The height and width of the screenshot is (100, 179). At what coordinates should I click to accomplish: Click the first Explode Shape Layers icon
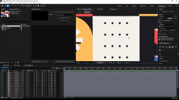[160, 47]
